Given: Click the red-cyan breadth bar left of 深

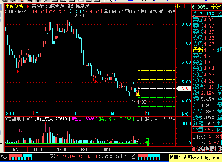Looking at the screenshot, I should tap(21, 157).
